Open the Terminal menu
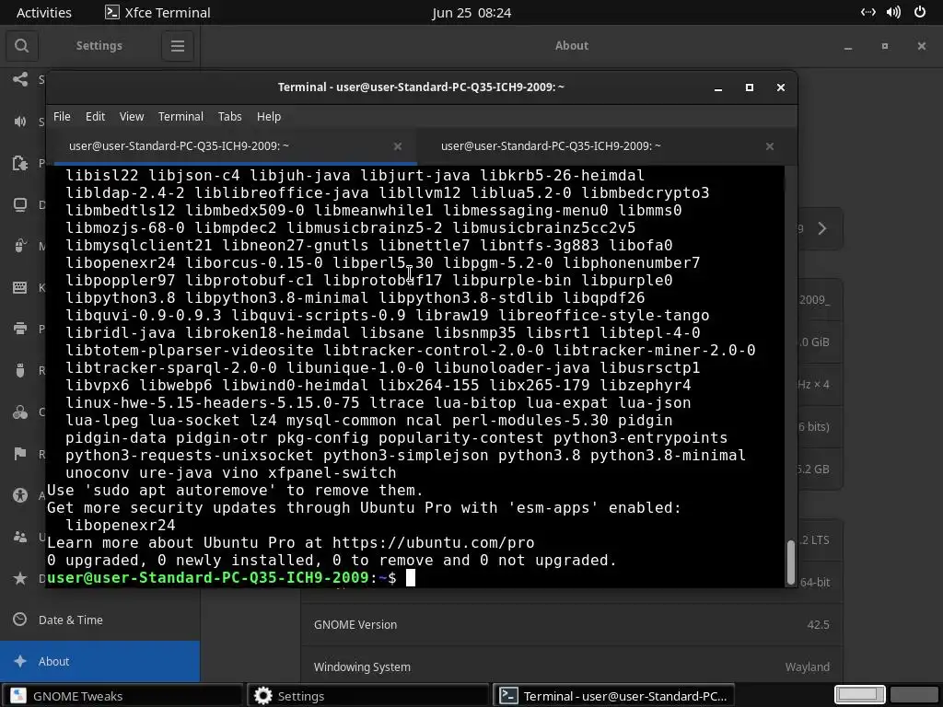943x707 pixels. point(180,117)
